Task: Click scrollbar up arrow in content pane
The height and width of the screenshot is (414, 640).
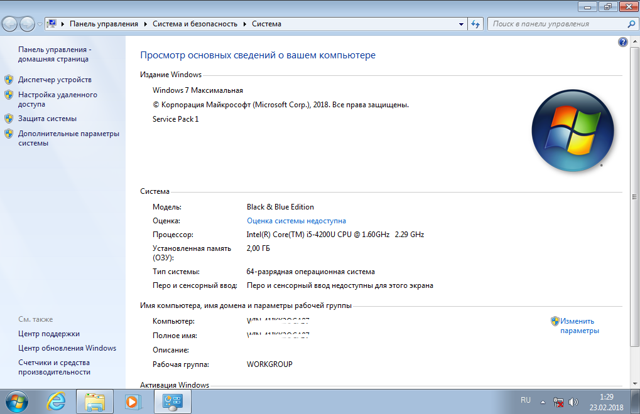Action: pyautogui.click(x=635, y=41)
